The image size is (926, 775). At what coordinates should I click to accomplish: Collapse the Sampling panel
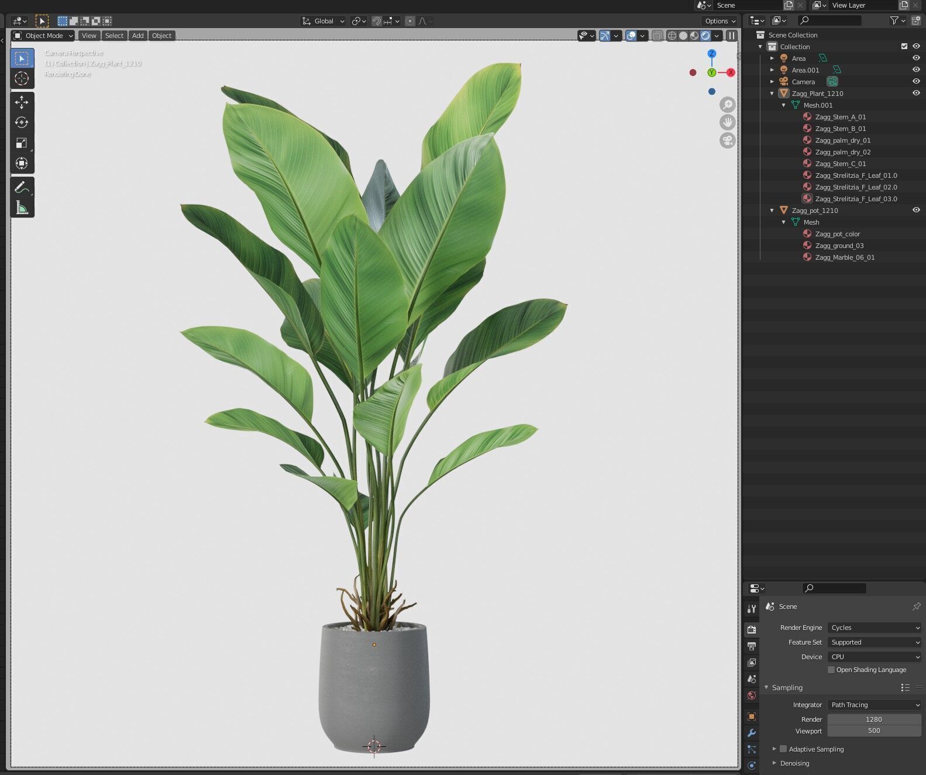[766, 687]
